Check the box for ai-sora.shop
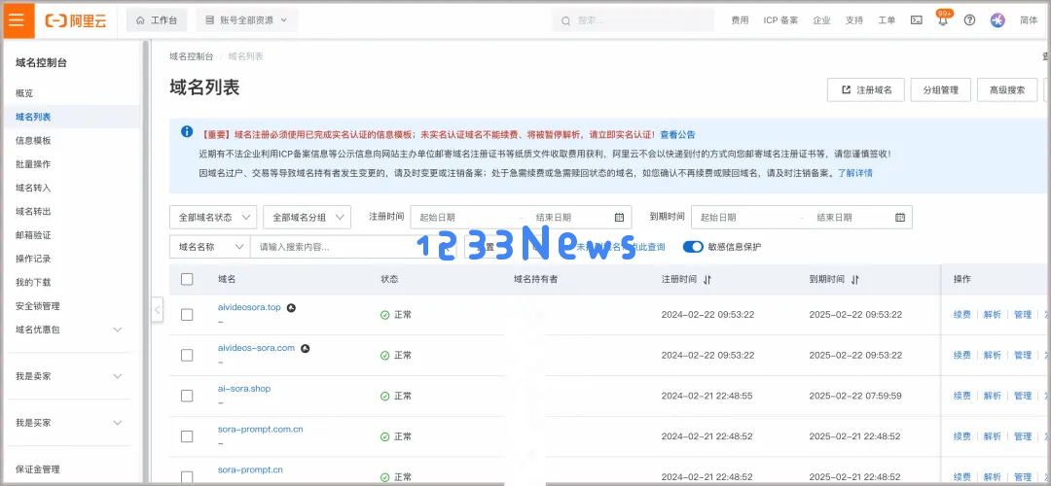The width and height of the screenshot is (1051, 486). 187,397
